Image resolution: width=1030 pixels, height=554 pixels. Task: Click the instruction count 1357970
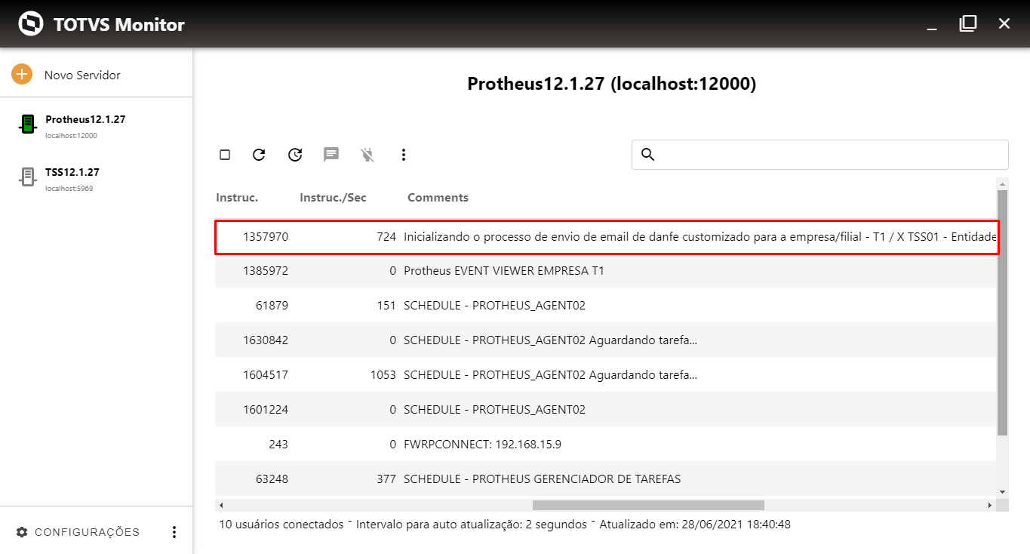click(266, 237)
